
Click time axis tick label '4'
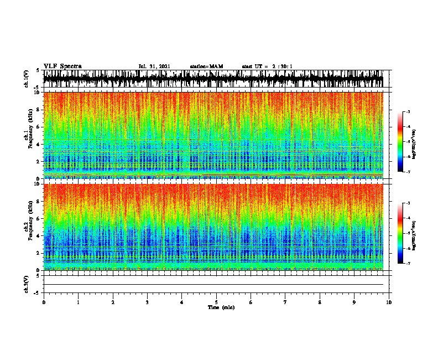[182, 302]
